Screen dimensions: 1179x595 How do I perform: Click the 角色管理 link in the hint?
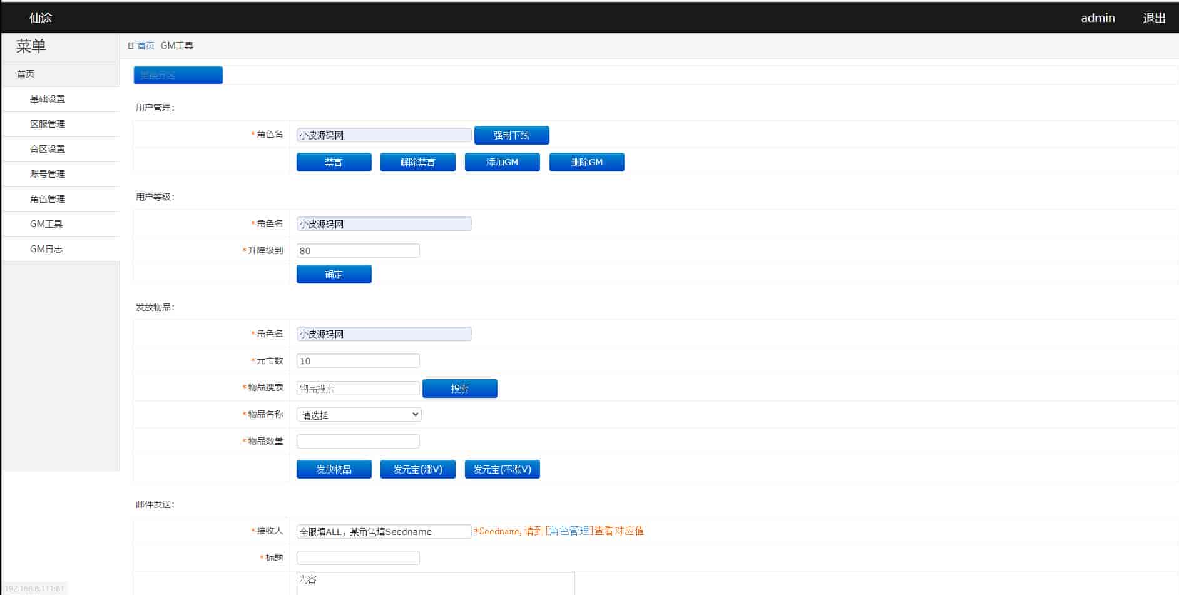pyautogui.click(x=569, y=531)
